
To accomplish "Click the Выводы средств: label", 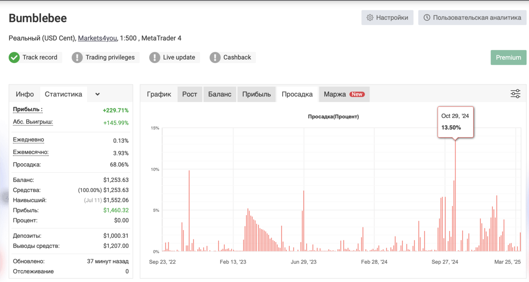I will coord(36,246).
